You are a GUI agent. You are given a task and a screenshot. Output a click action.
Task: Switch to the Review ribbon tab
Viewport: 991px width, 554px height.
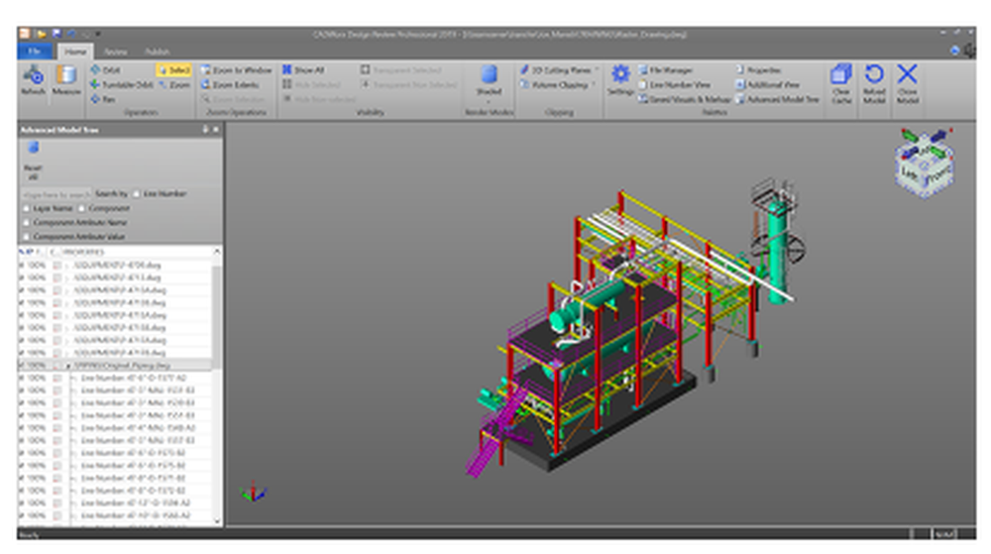(115, 52)
